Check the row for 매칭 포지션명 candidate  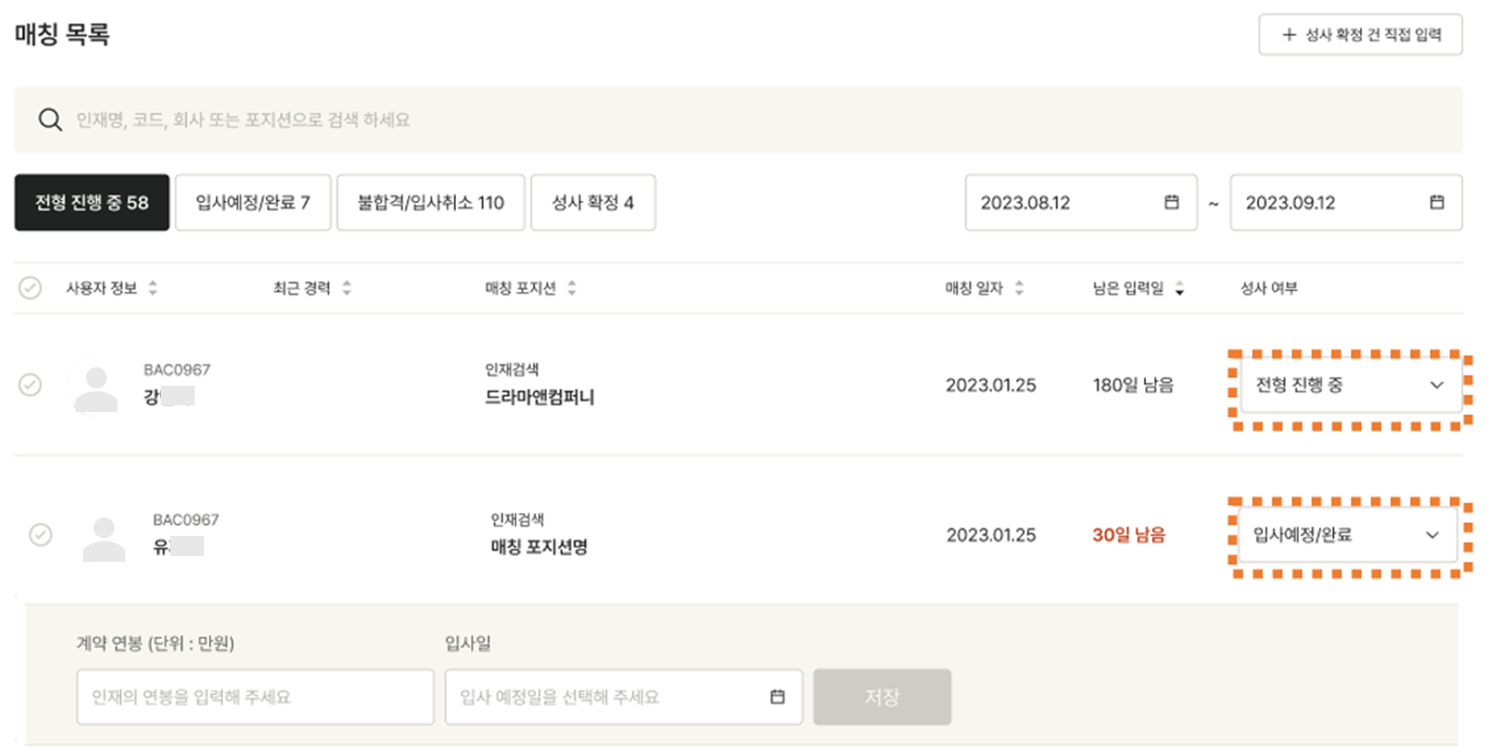click(40, 535)
